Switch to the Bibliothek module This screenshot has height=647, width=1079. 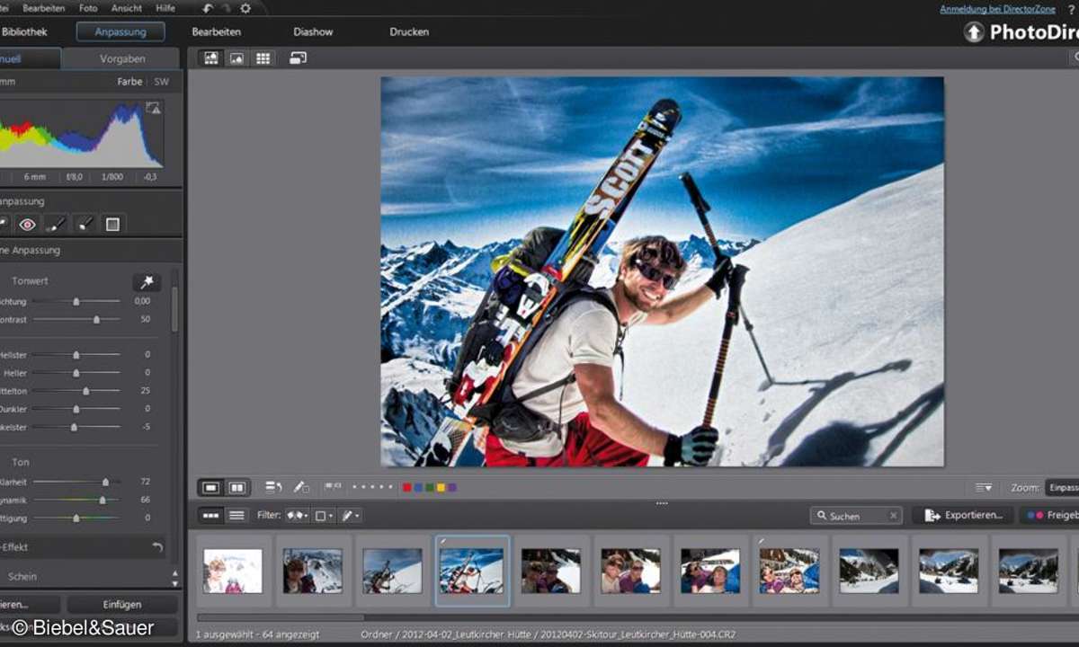pos(23,31)
